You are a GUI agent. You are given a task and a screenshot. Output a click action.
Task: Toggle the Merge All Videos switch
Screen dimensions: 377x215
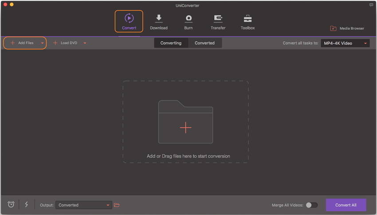point(312,205)
